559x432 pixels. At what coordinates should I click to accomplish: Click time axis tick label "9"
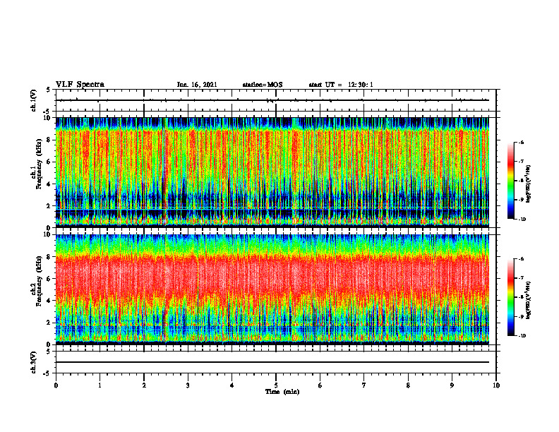pyautogui.click(x=452, y=385)
